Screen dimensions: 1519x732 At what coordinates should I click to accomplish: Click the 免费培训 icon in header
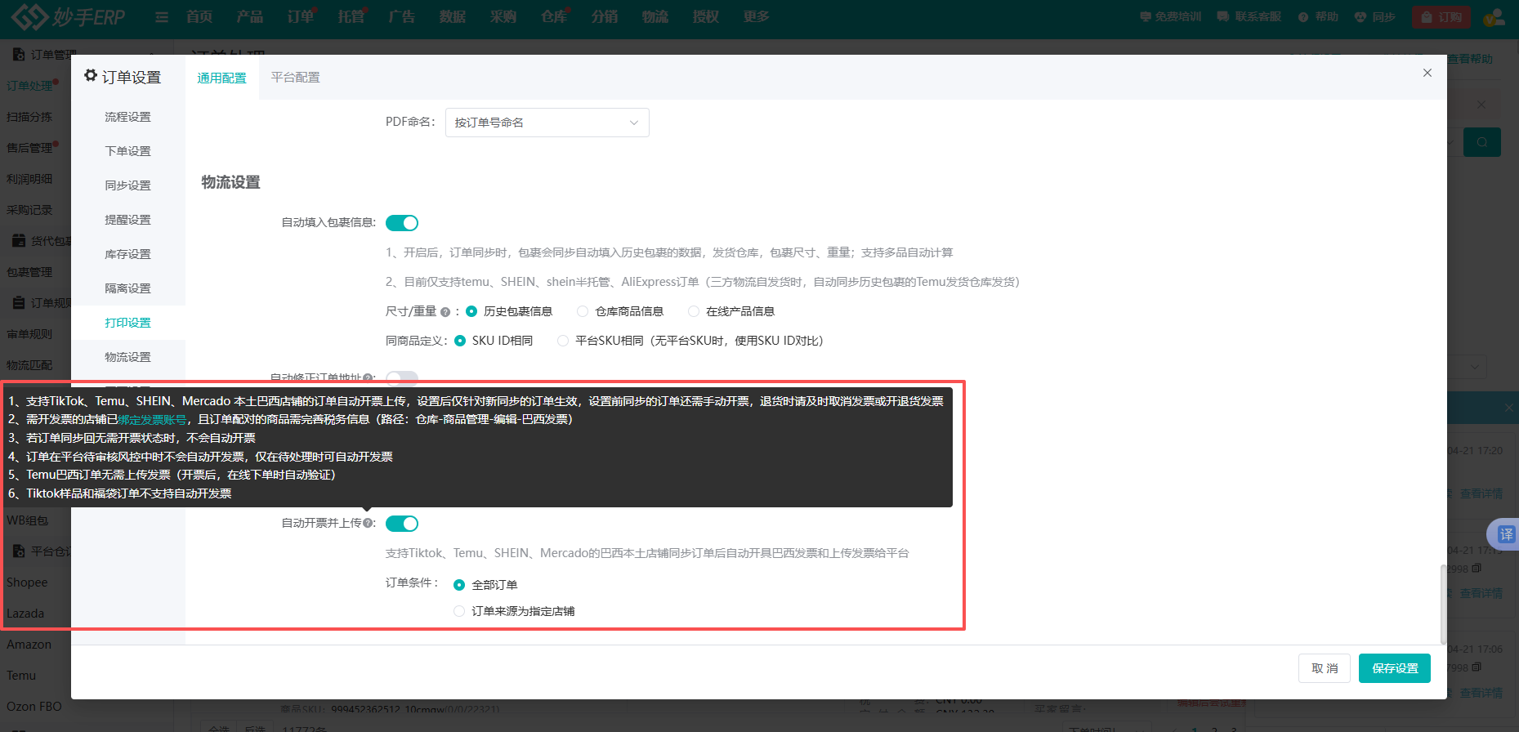[x=1145, y=17]
